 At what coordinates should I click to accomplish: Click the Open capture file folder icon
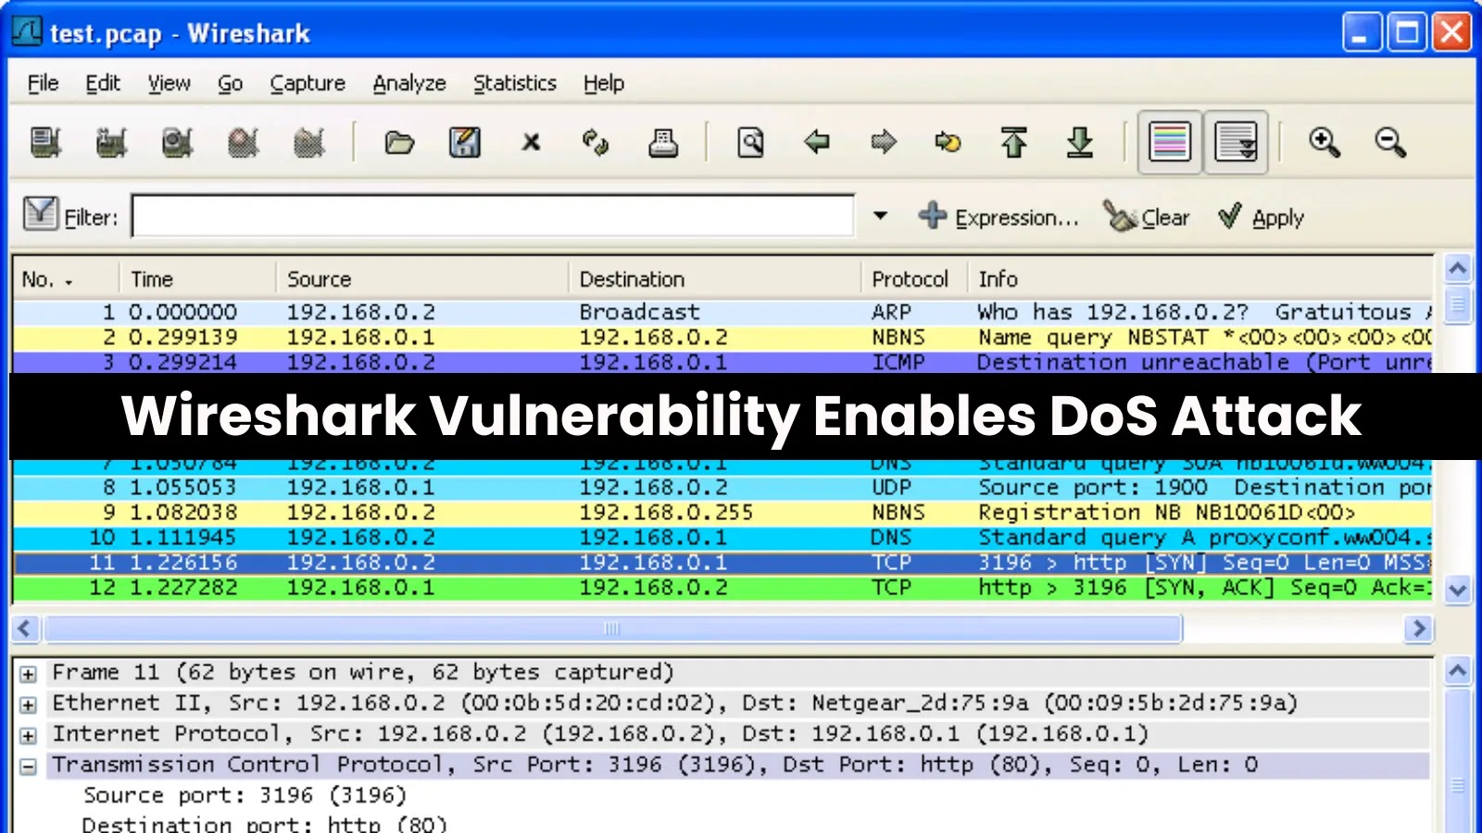[399, 143]
